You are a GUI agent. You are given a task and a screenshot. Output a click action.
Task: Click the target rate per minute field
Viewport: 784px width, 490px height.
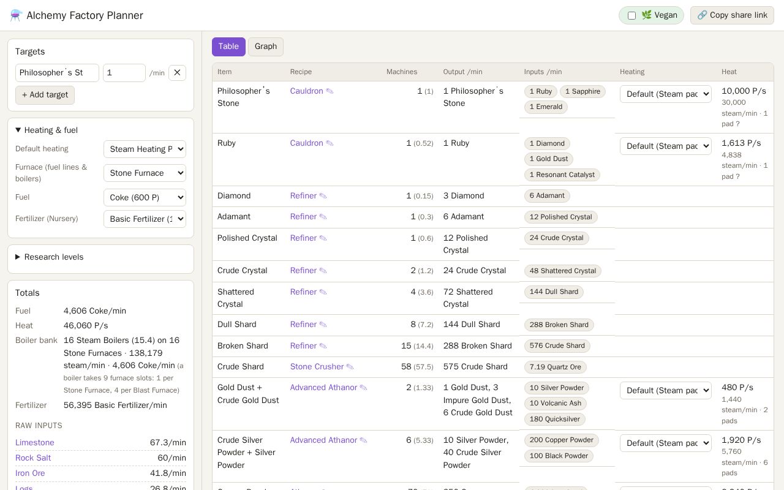(x=124, y=73)
